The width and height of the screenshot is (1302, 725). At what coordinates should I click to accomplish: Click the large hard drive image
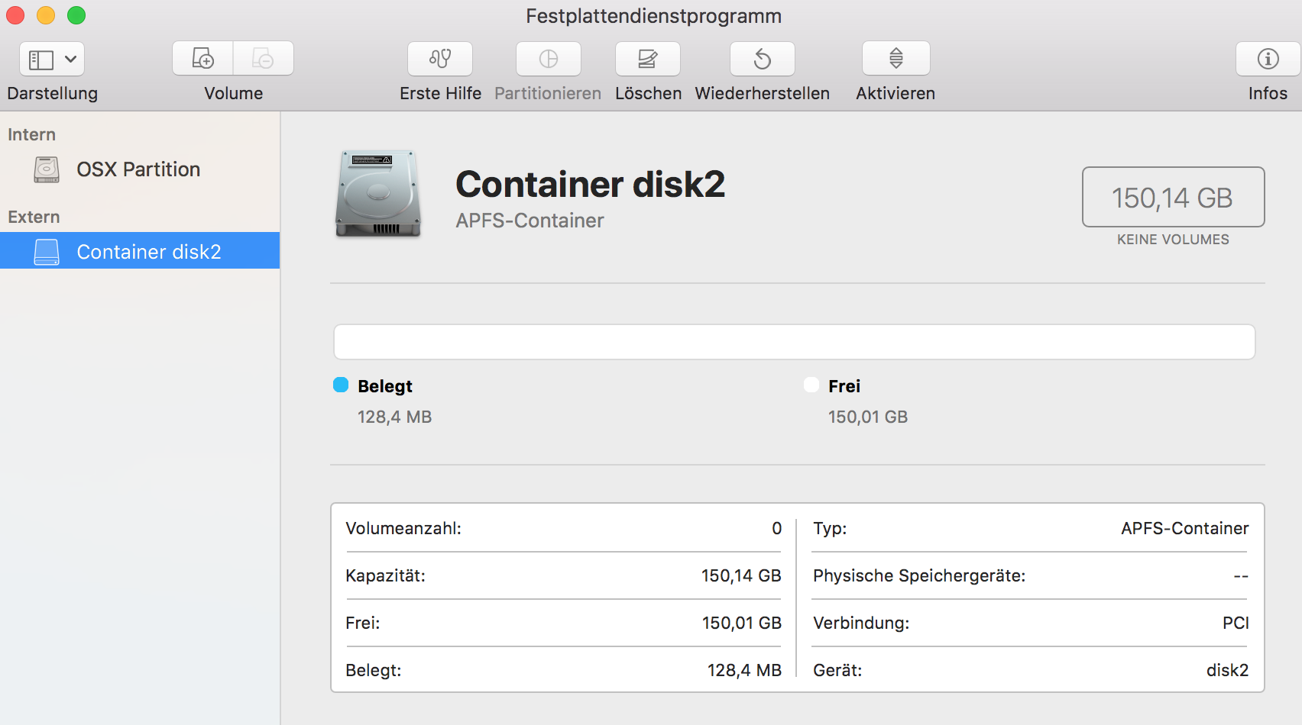pos(378,193)
